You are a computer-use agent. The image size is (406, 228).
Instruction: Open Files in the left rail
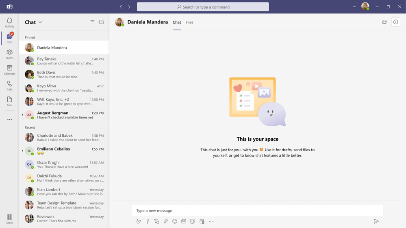point(10,101)
